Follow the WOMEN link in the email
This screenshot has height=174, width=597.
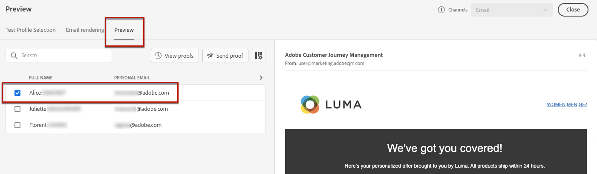[x=556, y=104]
